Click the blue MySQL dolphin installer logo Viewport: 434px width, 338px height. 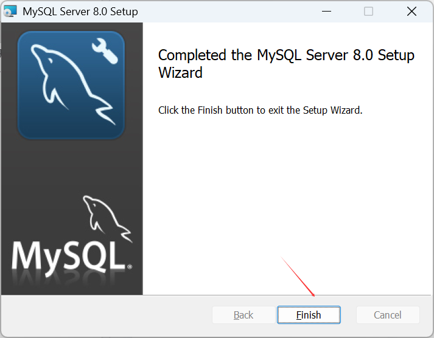click(71, 85)
